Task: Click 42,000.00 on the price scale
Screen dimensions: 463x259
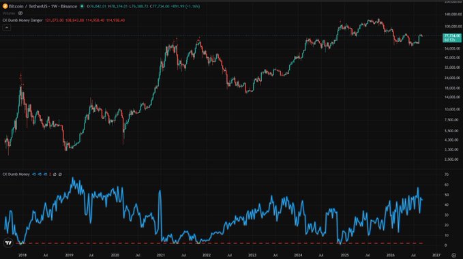Action: (453, 57)
